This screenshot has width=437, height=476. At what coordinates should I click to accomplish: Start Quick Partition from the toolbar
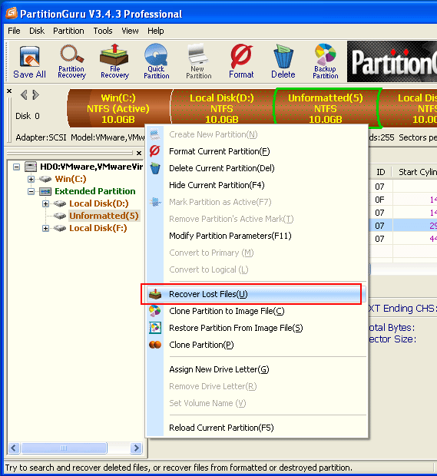click(156, 62)
